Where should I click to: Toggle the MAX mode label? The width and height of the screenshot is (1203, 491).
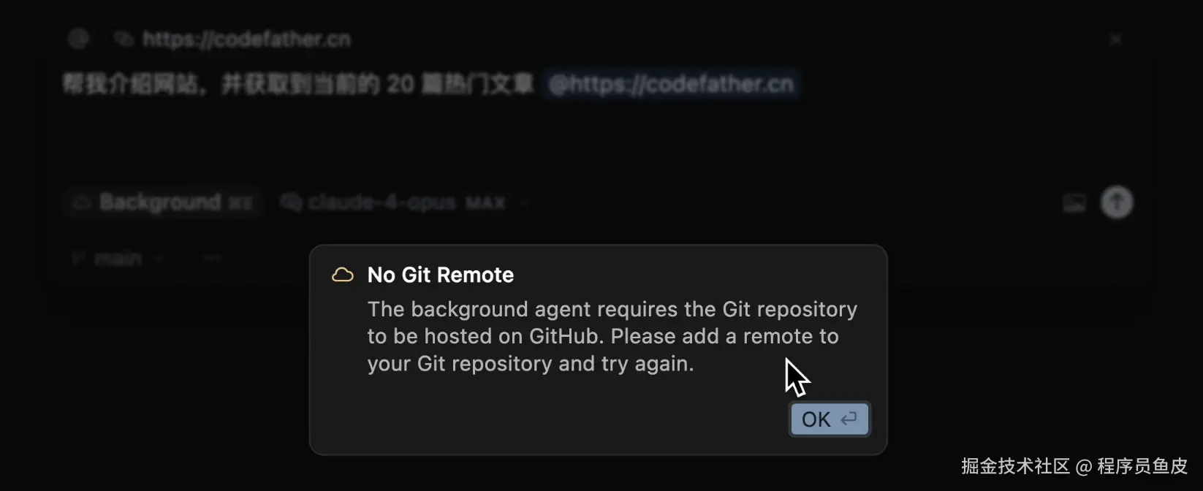485,203
